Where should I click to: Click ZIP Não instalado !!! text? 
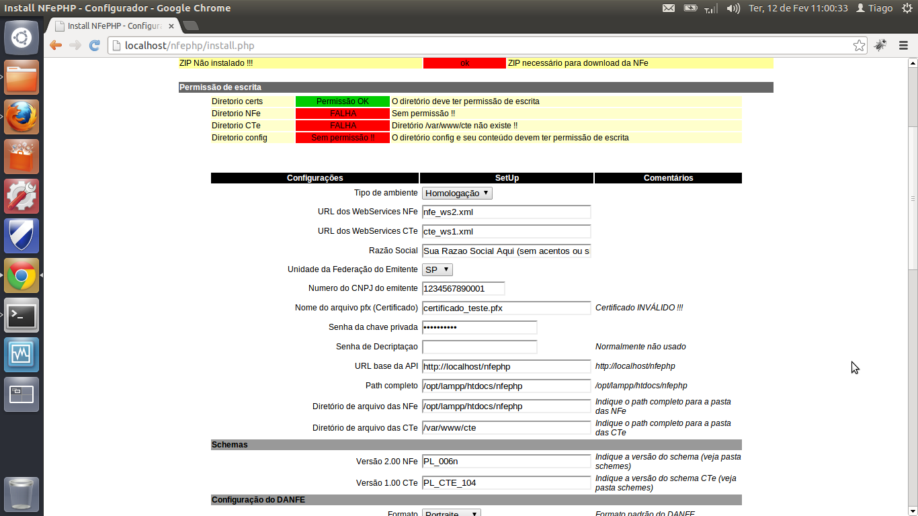click(x=216, y=63)
